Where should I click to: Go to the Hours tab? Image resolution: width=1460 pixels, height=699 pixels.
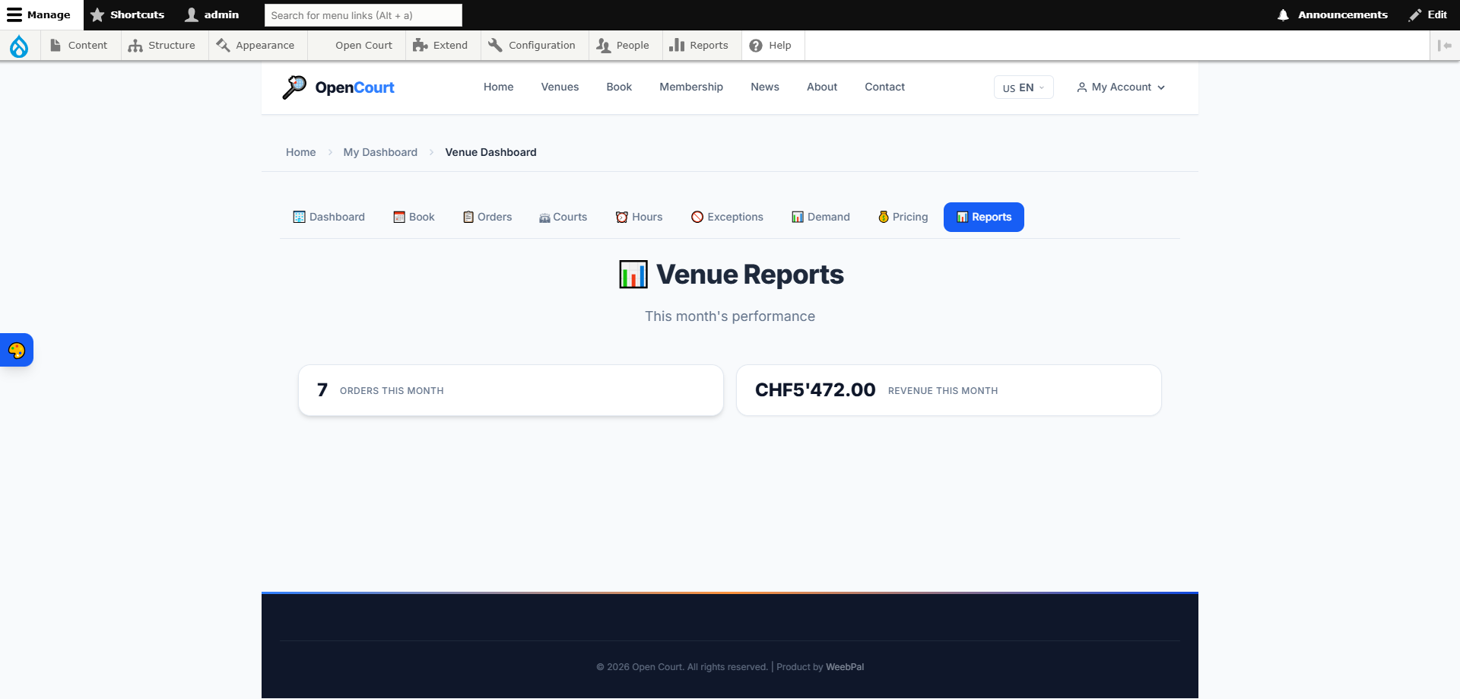pos(639,217)
